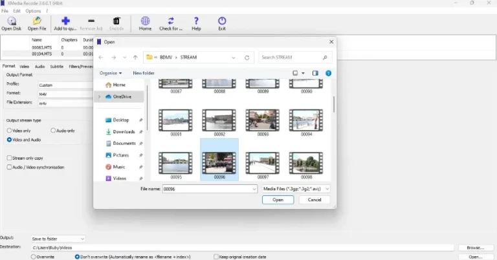
Task: Click the Open Disk toolbar icon
Action: [12, 21]
